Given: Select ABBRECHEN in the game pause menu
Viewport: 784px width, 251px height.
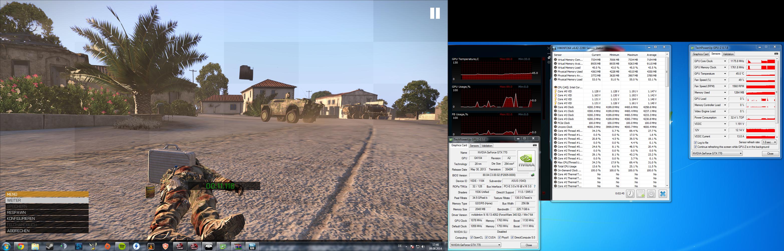Looking at the screenshot, I should [x=47, y=231].
